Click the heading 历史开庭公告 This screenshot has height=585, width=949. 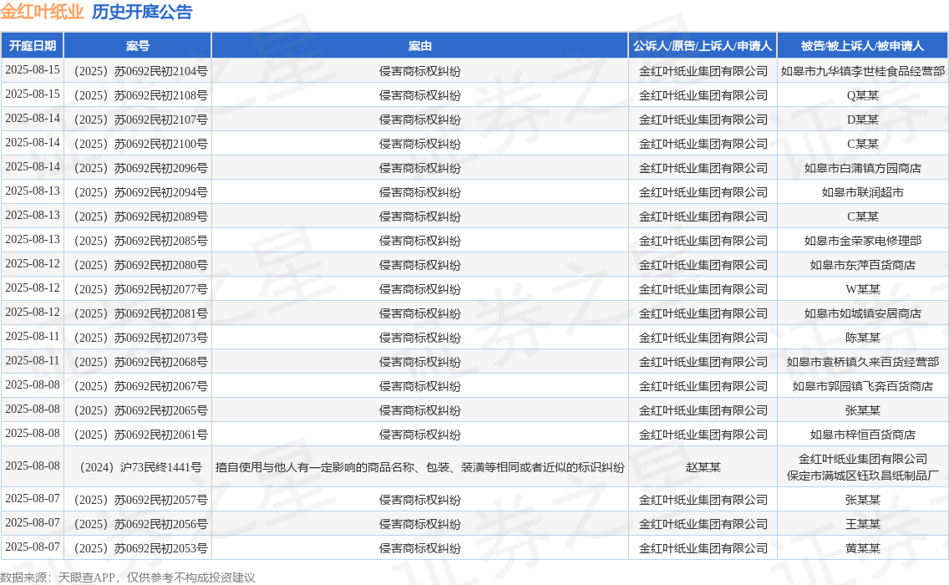point(142,12)
